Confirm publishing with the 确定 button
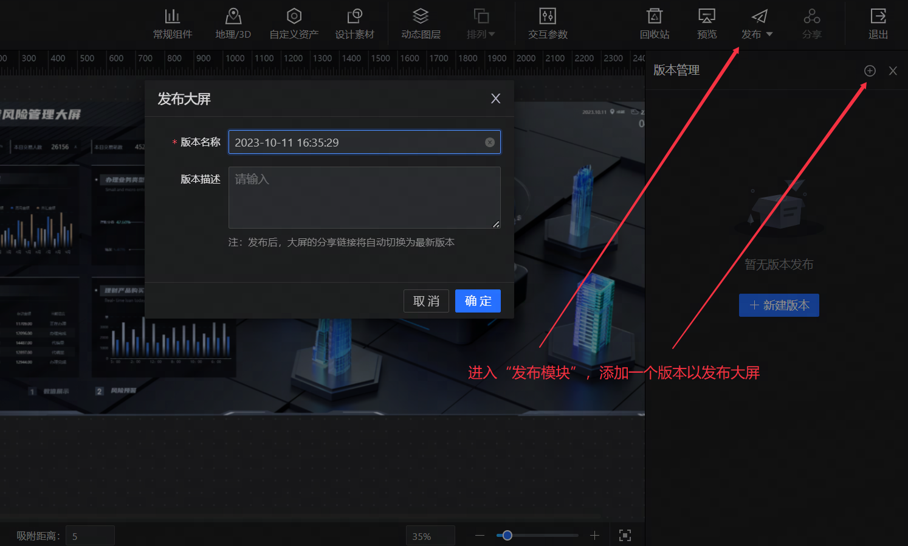Viewport: 908px width, 546px height. 478,300
